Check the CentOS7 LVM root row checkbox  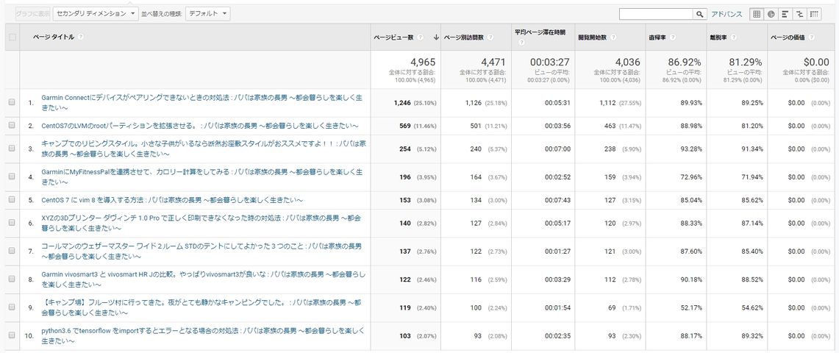pyautogui.click(x=12, y=126)
